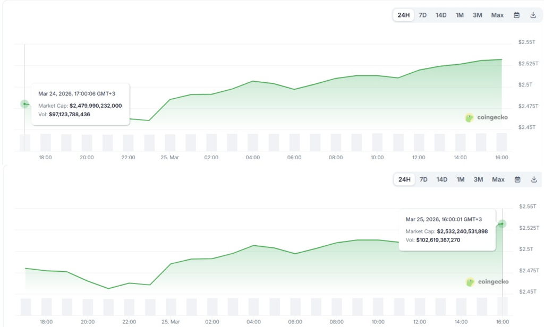Select the 24H tab in the bottom chart

(x=404, y=179)
